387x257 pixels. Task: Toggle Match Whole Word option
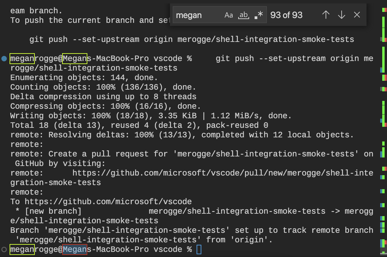pyautogui.click(x=244, y=15)
